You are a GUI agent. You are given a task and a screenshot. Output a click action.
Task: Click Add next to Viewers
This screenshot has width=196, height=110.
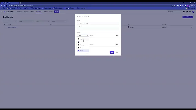point(117,35)
